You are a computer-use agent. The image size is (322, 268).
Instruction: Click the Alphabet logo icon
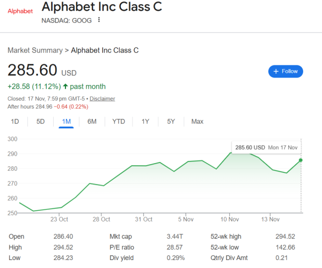tap(20, 11)
